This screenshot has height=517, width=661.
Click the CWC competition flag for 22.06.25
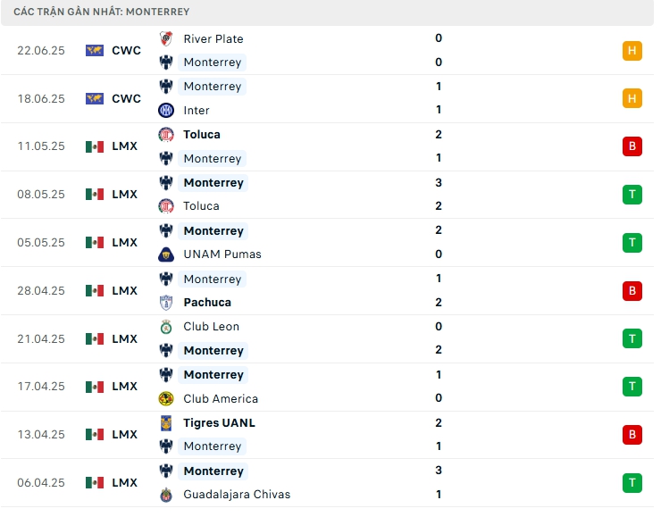point(95,51)
